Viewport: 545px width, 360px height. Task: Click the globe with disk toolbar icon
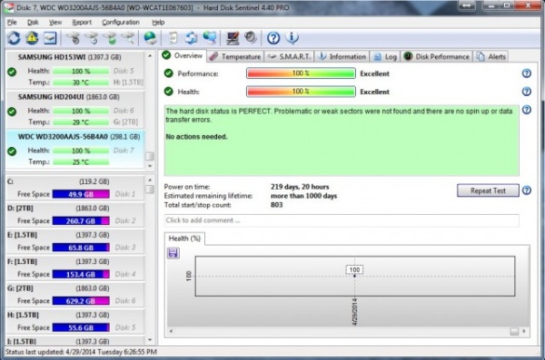[x=150, y=38]
